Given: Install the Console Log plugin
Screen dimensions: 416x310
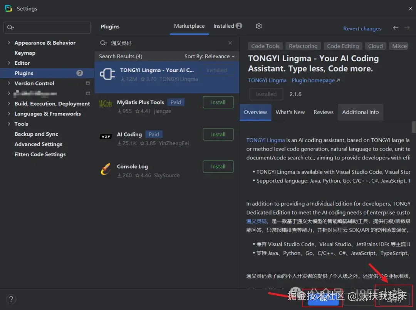Looking at the screenshot, I should (218, 166).
